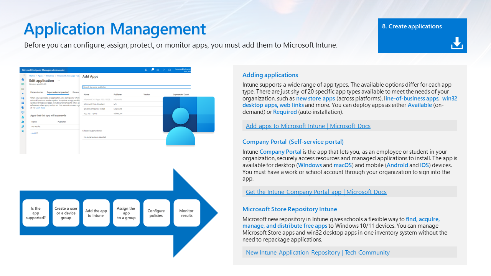Click the 'Search by name, publisher' field
Image resolution: width=491 pixels, height=276 pixels.
click(x=137, y=87)
